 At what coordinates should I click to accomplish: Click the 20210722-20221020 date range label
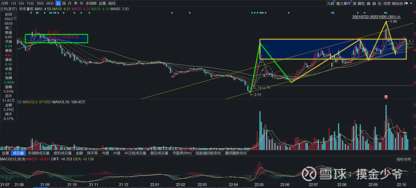pyautogui.click(x=374, y=17)
